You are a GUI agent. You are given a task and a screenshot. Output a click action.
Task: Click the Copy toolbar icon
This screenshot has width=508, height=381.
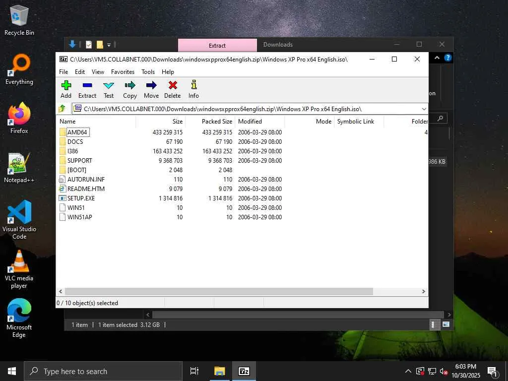130,85
